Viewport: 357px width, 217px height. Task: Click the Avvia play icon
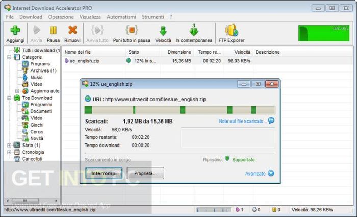36,30
